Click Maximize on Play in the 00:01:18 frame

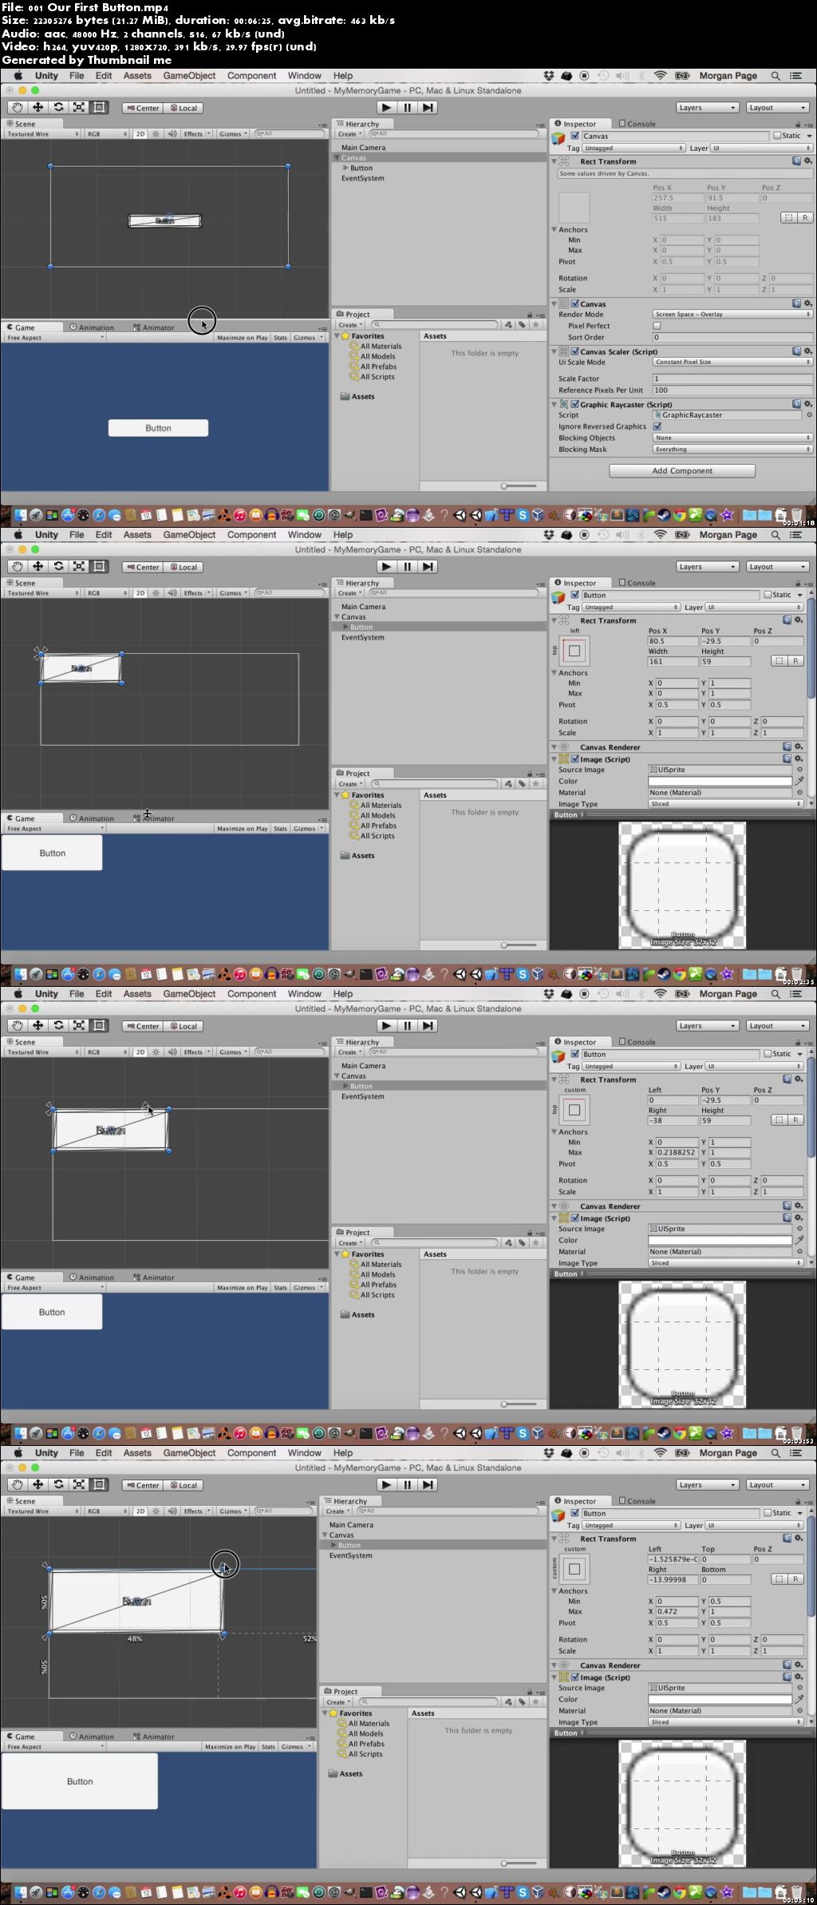point(242,338)
